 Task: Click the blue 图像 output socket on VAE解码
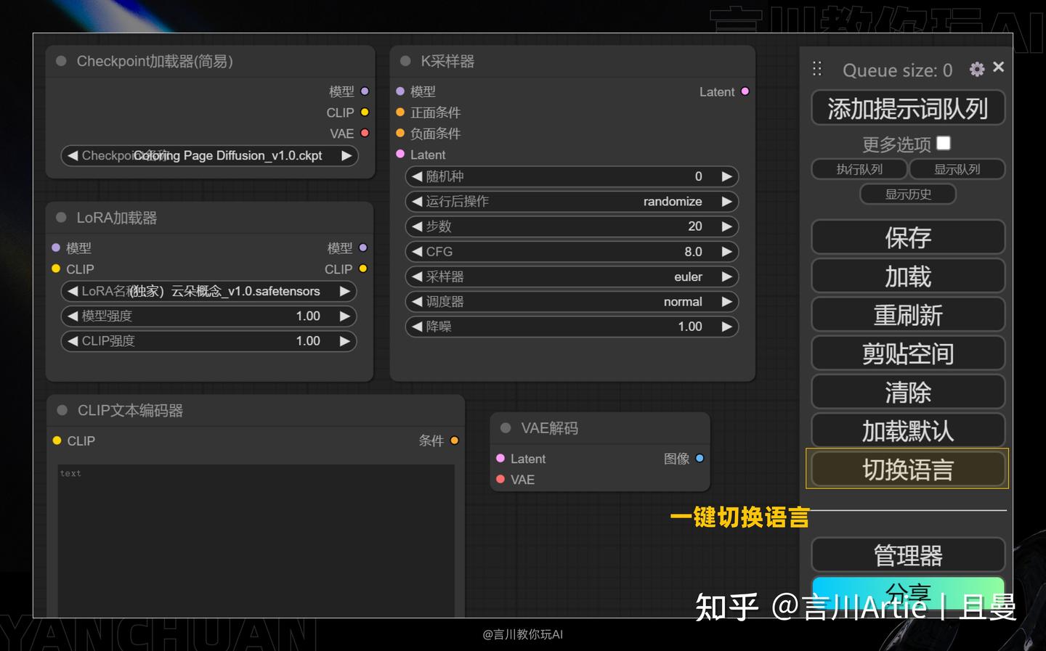pyautogui.click(x=699, y=458)
